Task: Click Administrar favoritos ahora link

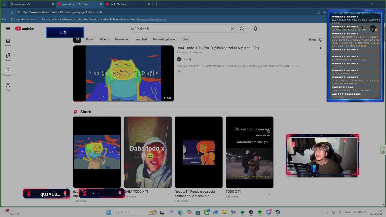Action: click(151, 19)
